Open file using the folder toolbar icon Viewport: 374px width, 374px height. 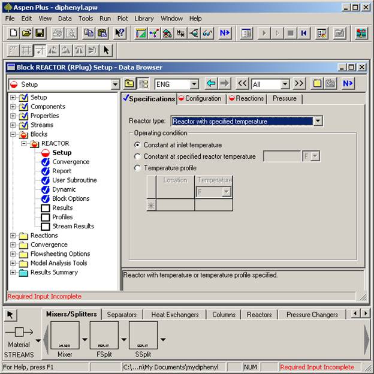26,33
